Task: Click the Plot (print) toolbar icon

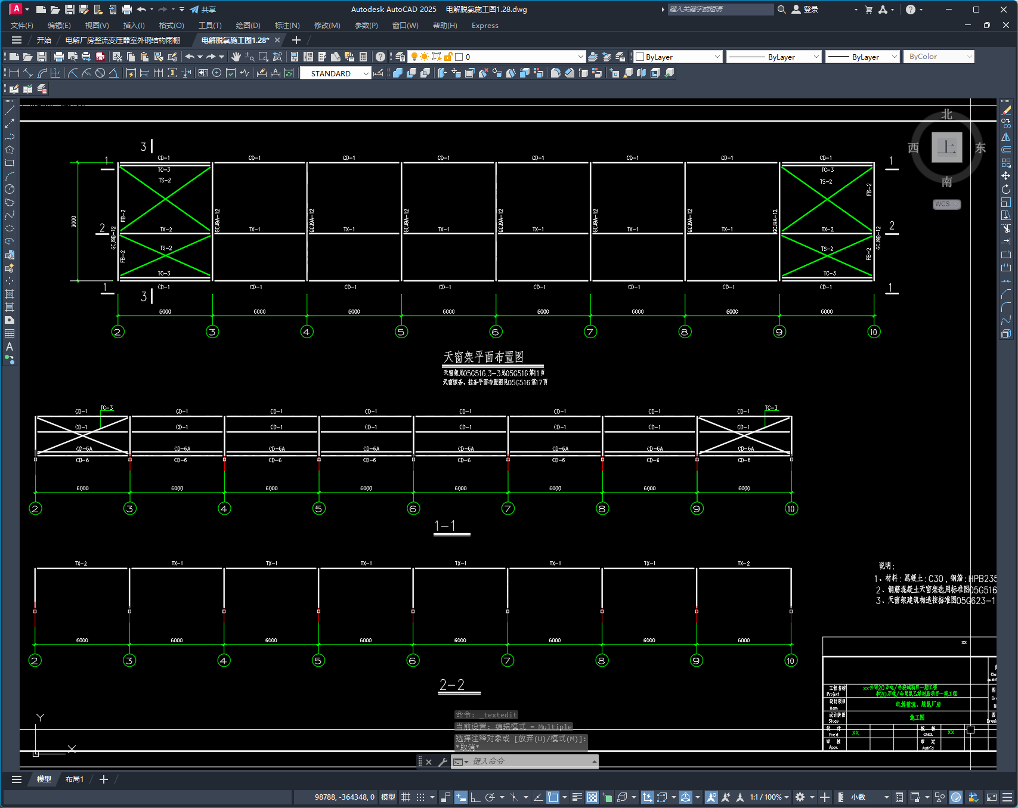Action: [x=58, y=57]
